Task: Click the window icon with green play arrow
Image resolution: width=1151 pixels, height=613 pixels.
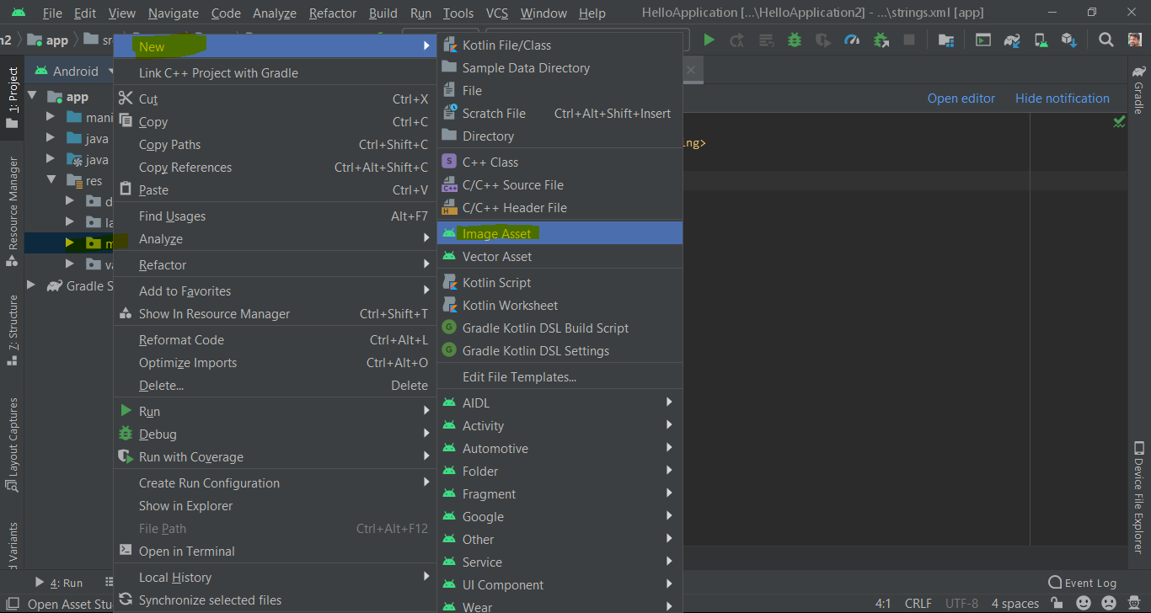Action: click(x=983, y=40)
